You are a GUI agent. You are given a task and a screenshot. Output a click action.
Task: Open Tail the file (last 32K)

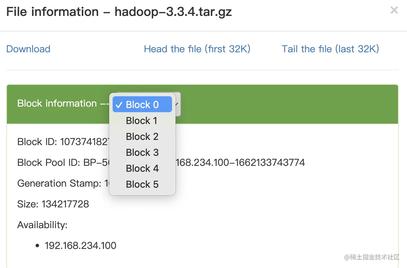tap(330, 49)
